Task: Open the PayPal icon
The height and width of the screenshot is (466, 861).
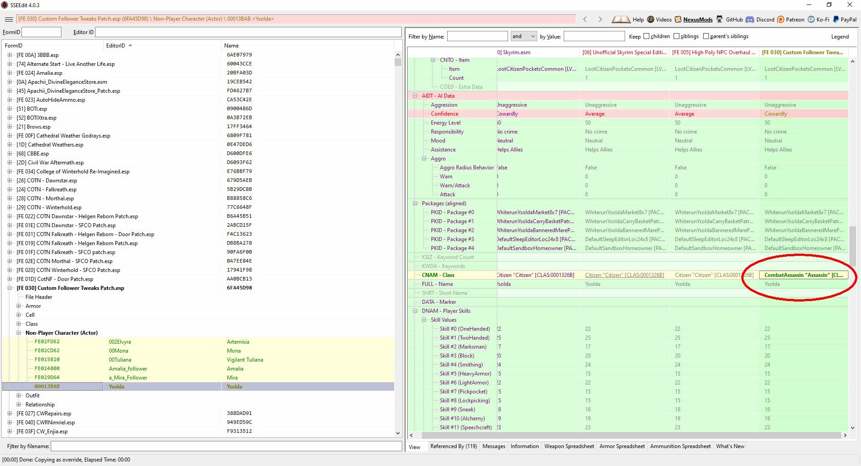Action: (836, 19)
